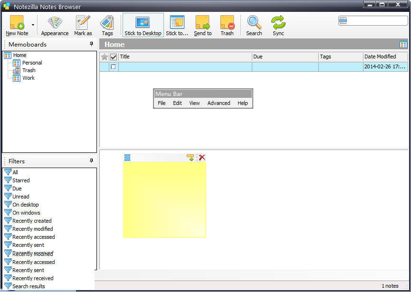This screenshot has height=292, width=411.
Task: Open Advanced in floating Menu Bar
Action: coord(219,103)
